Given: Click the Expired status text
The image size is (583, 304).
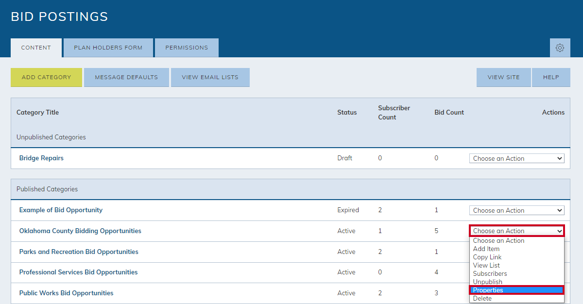Looking at the screenshot, I should pos(348,210).
